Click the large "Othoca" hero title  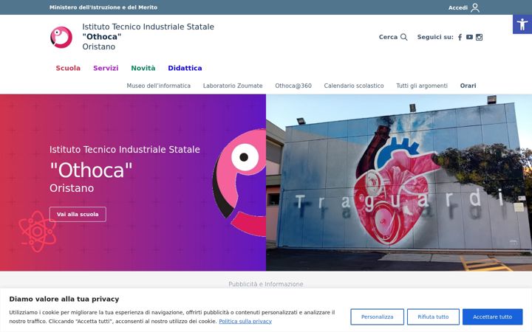coord(91,170)
